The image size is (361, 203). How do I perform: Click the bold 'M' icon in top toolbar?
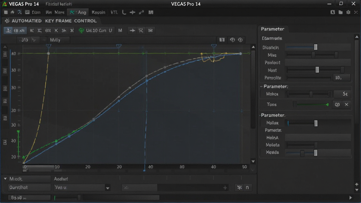151,12
